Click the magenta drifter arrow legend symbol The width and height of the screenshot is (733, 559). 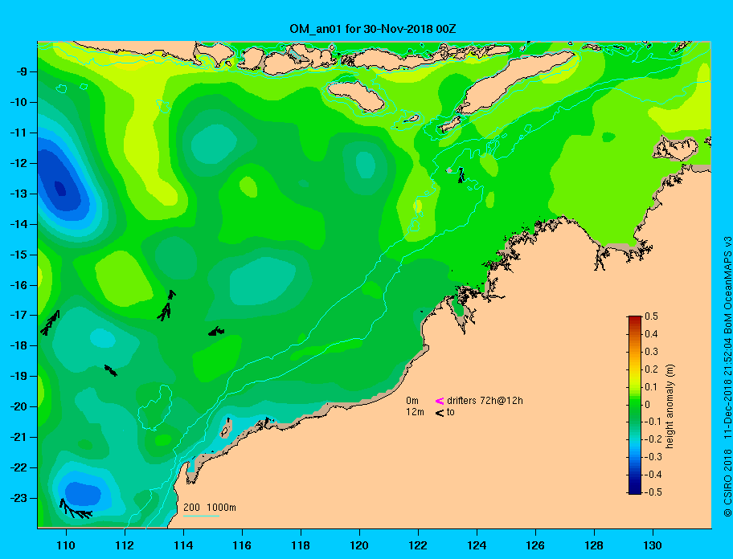pos(440,401)
